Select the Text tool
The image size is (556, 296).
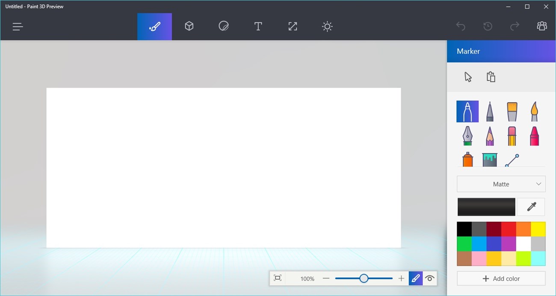pyautogui.click(x=258, y=26)
